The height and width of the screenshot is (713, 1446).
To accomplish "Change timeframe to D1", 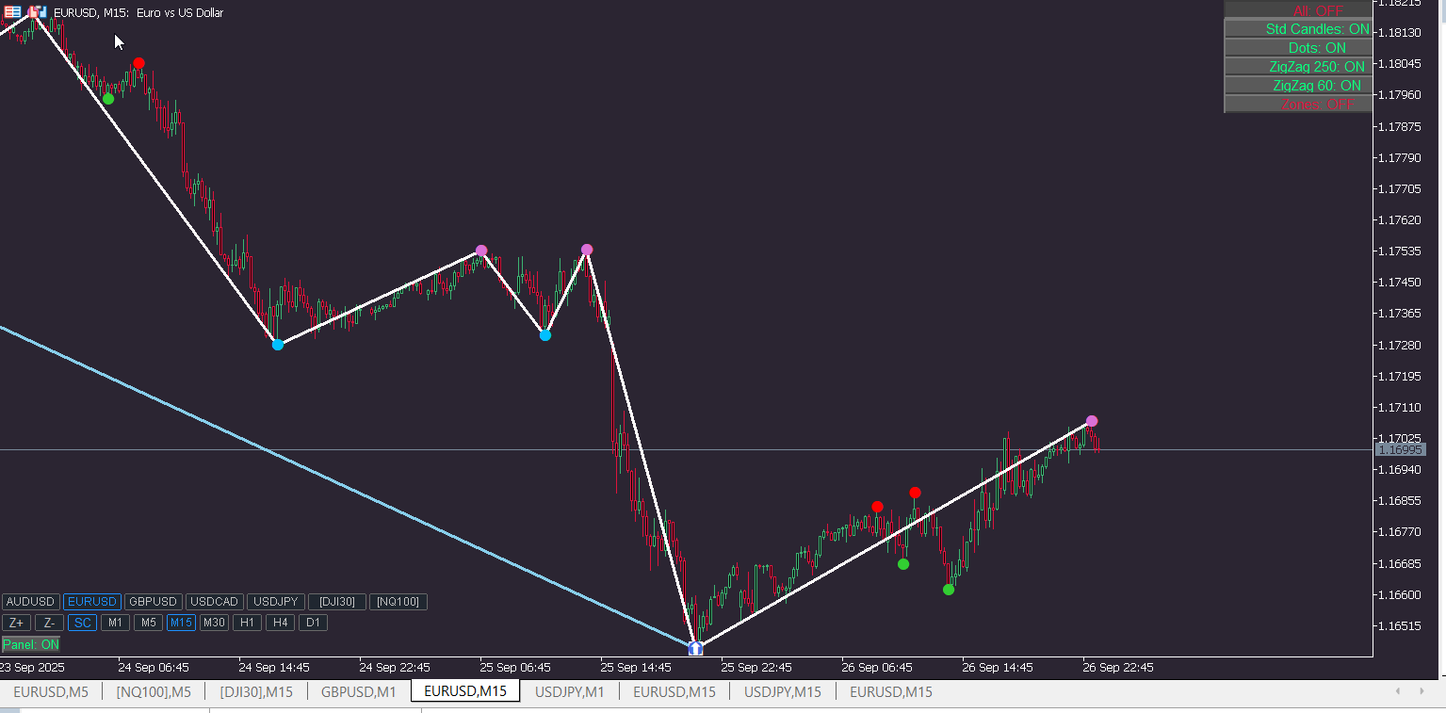I will point(313,623).
